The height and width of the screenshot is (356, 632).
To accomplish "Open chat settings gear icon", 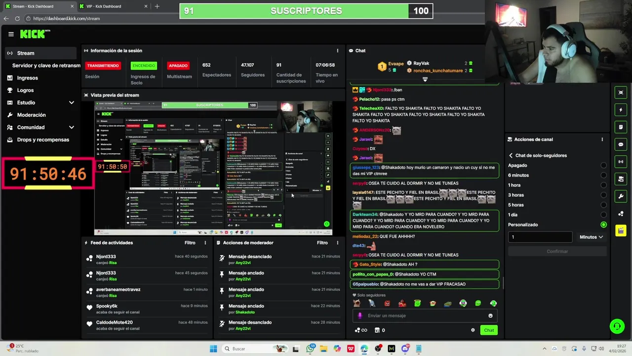I will (x=473, y=330).
